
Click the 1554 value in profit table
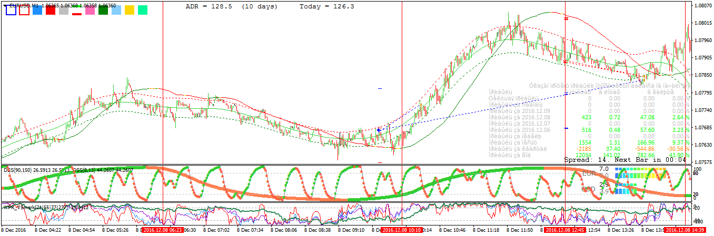(x=585, y=142)
